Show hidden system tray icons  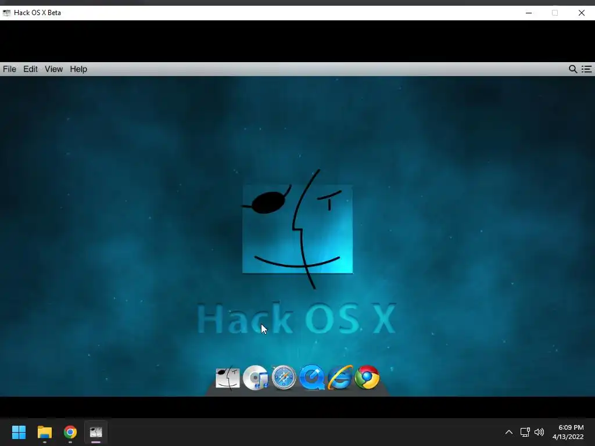click(x=509, y=432)
